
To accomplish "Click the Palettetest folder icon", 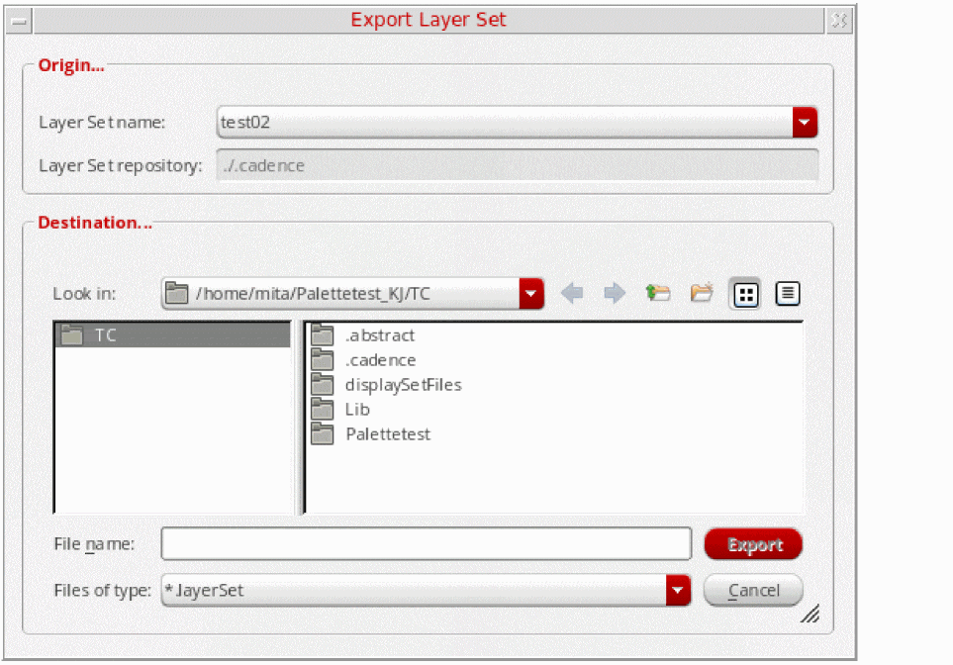I will point(323,434).
